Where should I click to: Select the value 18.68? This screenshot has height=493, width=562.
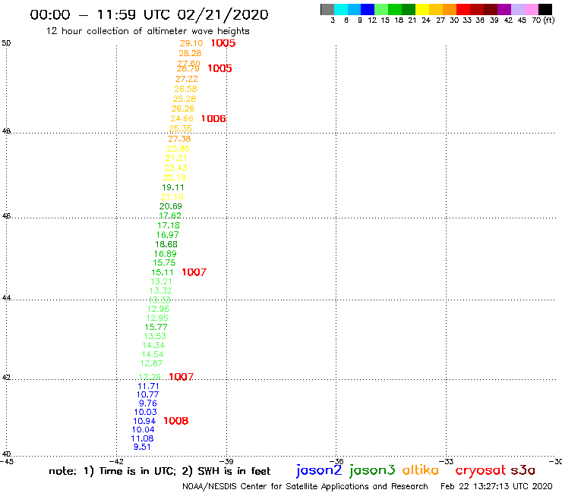(x=166, y=244)
